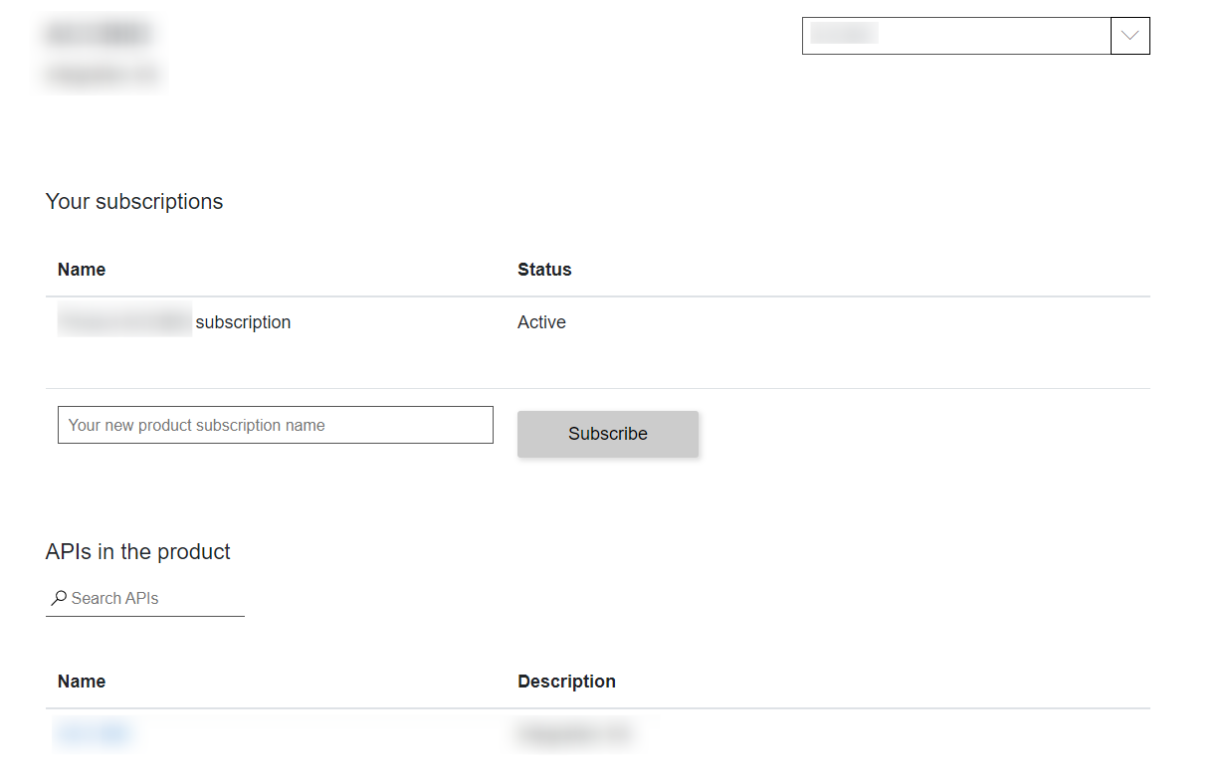The width and height of the screenshot is (1228, 782).
Task: Open the blurred API link in APIs table
Action: tap(93, 734)
